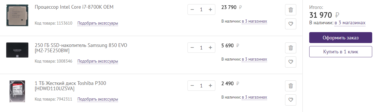This screenshot has width=375, height=112.
Task: Heart the Toshiba P300 hard drive
Action: point(291,100)
